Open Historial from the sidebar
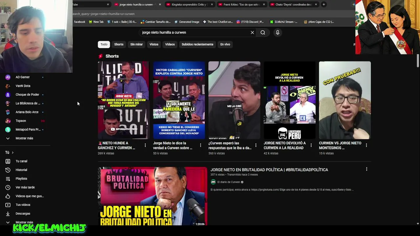Image resolution: width=420 pixels, height=236 pixels. pos(21,170)
